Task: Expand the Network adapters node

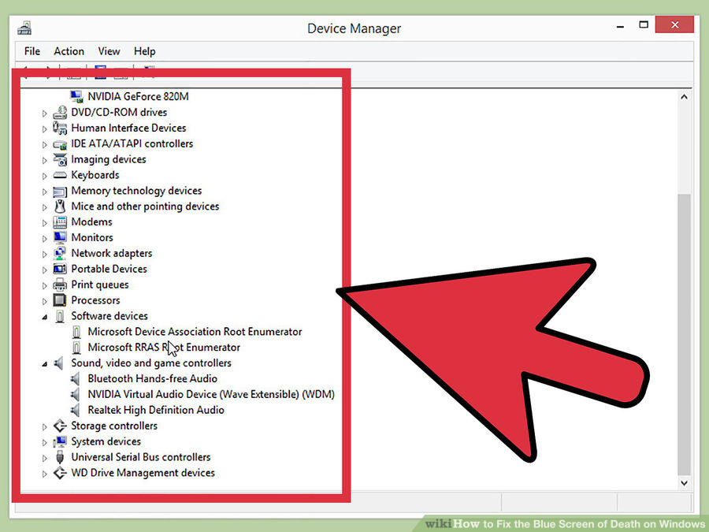Action: click(x=44, y=255)
